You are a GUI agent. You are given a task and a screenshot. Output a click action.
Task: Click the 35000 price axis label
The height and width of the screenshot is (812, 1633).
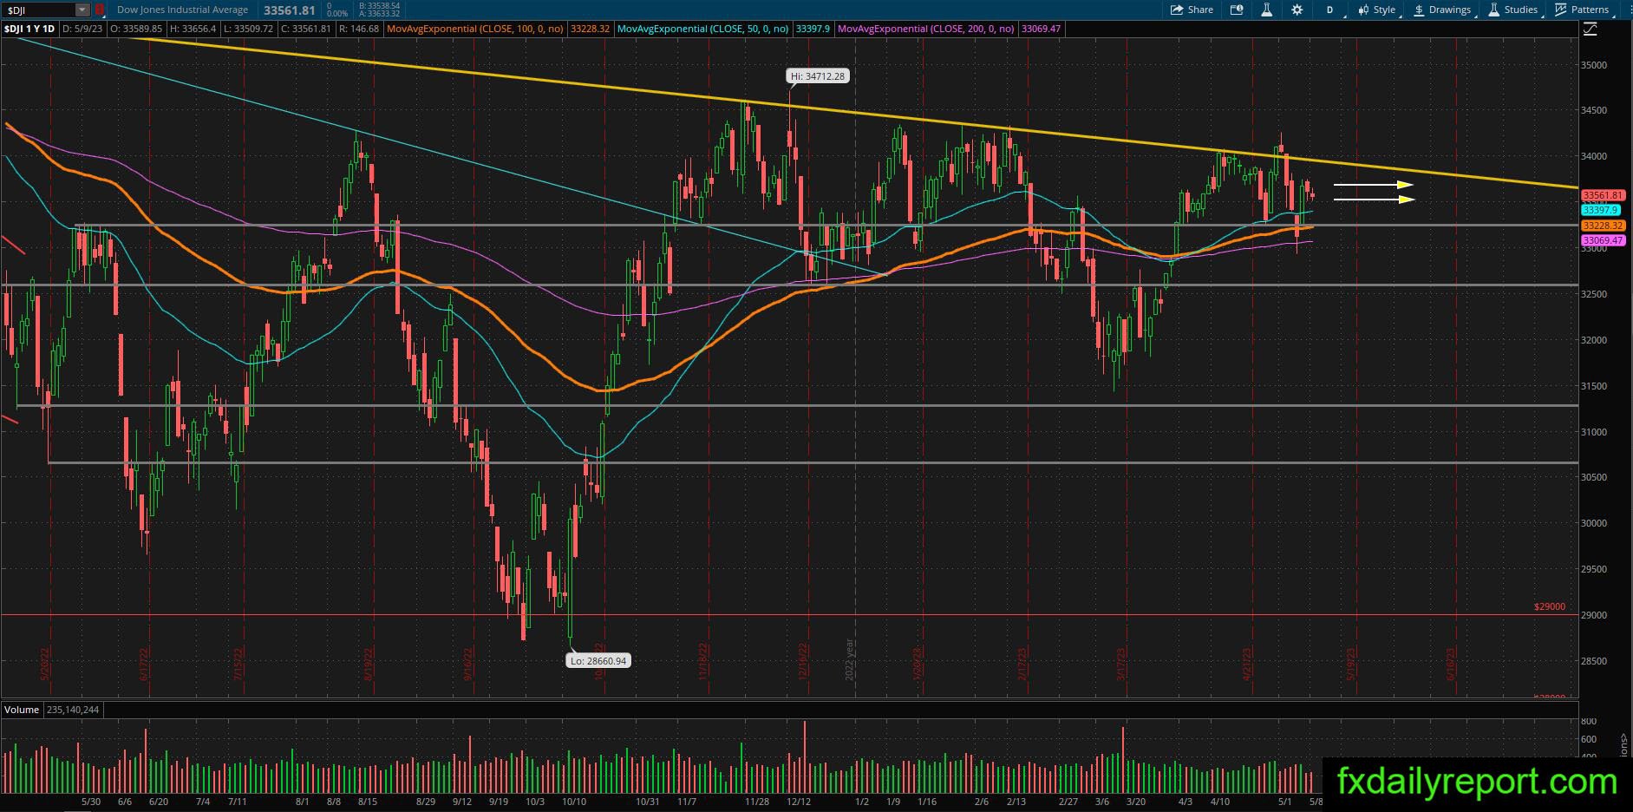(x=1594, y=65)
